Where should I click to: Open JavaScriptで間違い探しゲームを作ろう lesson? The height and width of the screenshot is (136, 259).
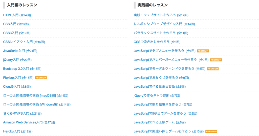point(169,131)
